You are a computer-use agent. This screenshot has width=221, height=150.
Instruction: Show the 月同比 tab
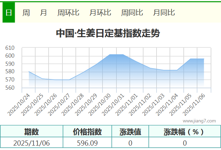(x=164, y=13)
